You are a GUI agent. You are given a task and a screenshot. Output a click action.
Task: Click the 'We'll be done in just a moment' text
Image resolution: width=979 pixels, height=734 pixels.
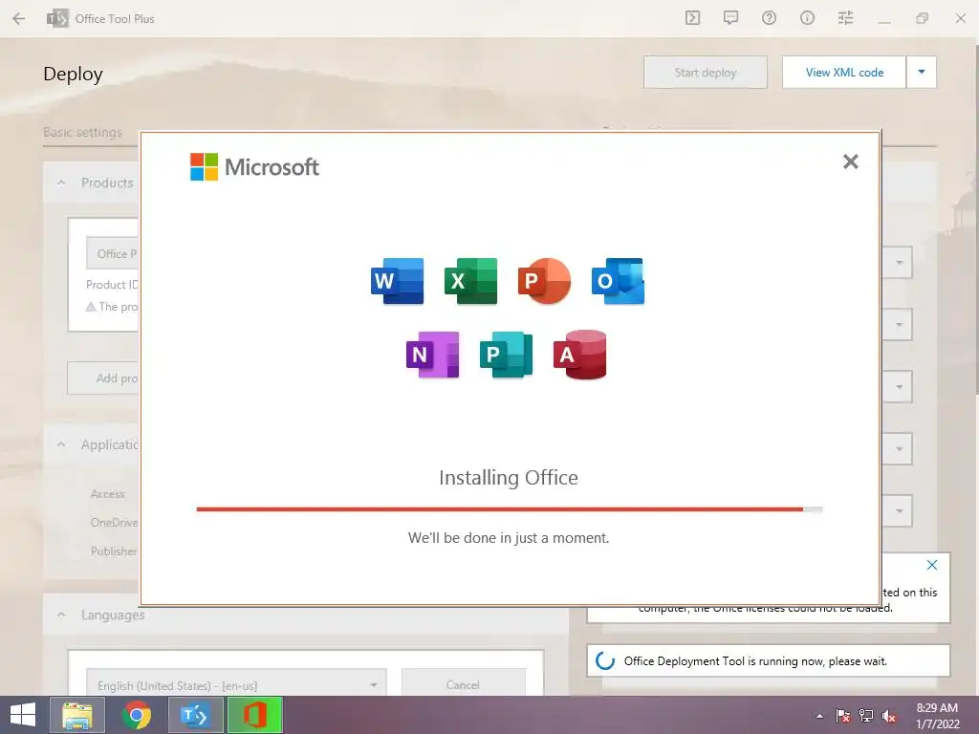tap(509, 537)
